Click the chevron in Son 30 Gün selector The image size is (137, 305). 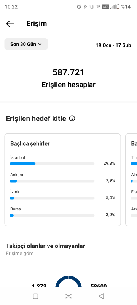(40, 44)
